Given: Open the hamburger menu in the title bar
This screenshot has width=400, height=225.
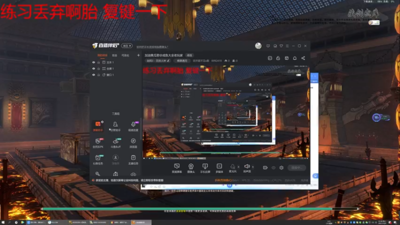Looking at the screenshot, I should (287, 46).
